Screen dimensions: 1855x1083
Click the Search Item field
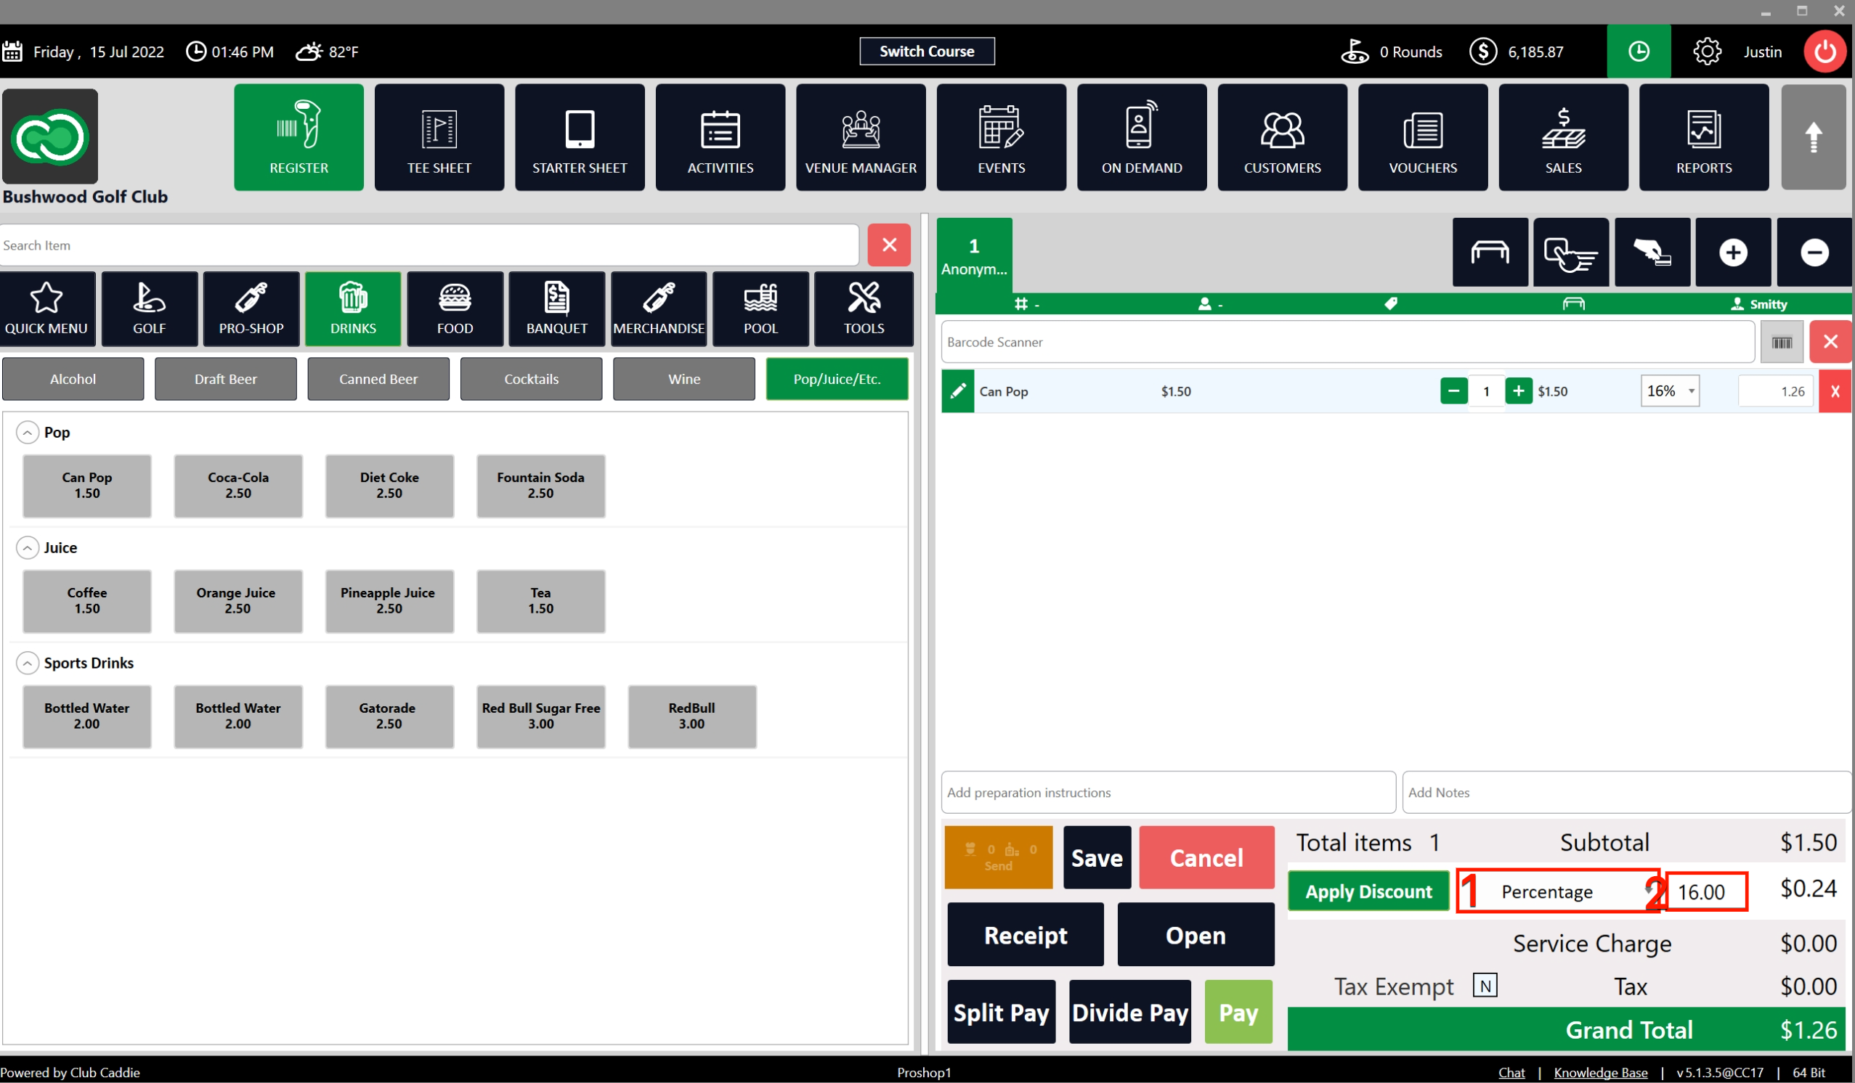[429, 246]
